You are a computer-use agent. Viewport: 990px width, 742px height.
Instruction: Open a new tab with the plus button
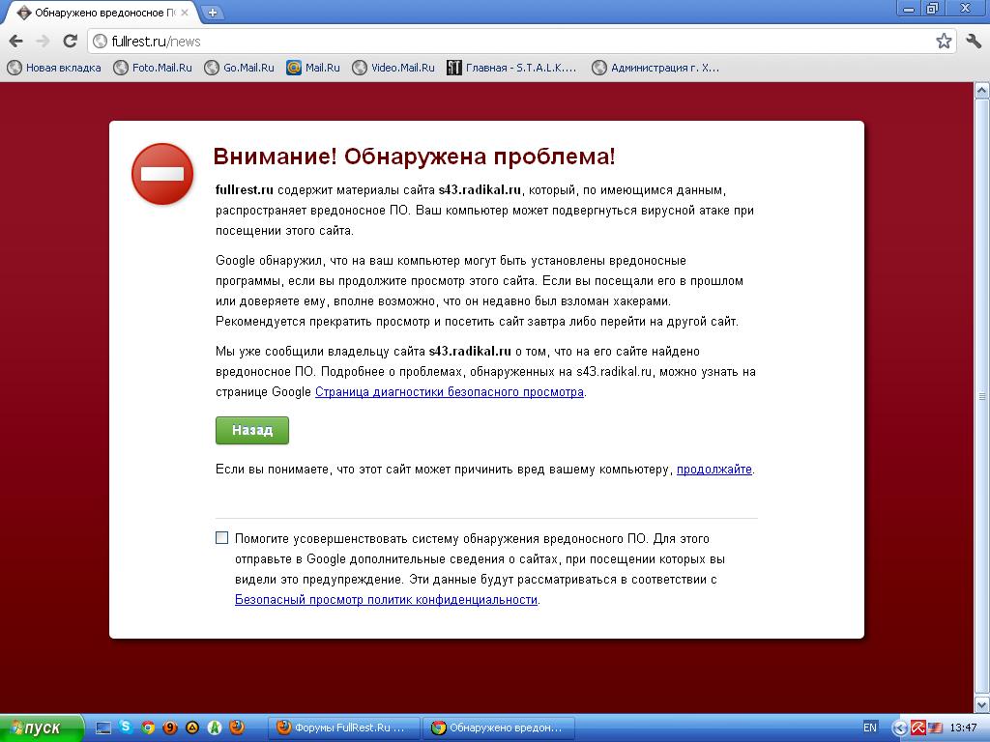[213, 12]
